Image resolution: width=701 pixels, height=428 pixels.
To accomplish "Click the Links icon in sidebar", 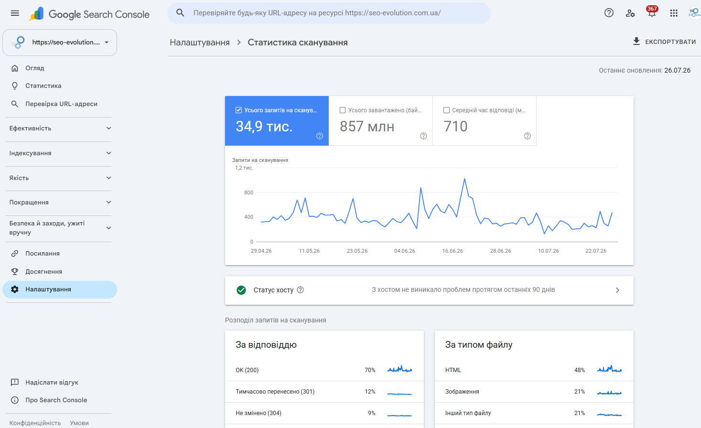I will (15, 254).
